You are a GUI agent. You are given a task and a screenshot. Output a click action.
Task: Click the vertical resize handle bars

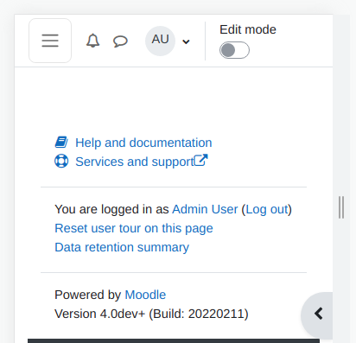click(341, 207)
